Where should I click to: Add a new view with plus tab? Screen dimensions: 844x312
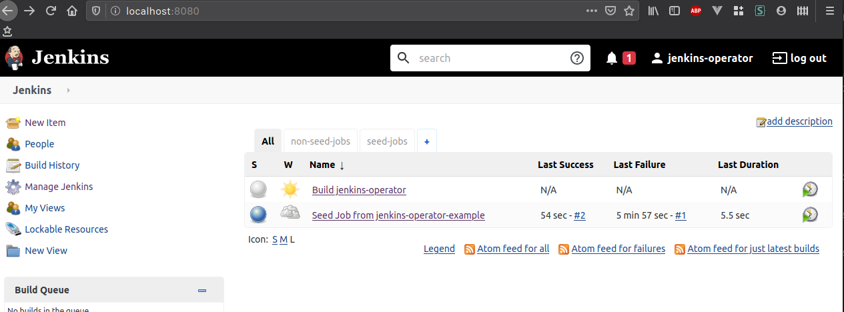pyautogui.click(x=427, y=141)
